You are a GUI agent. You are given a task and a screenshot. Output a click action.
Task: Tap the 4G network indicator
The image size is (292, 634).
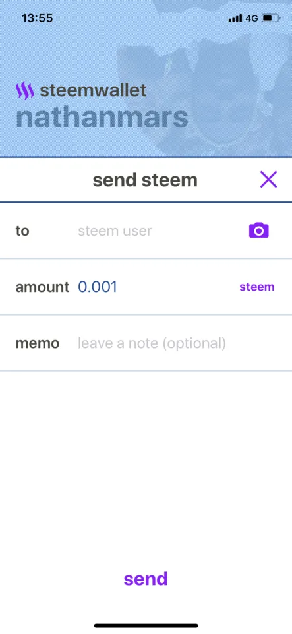click(252, 18)
